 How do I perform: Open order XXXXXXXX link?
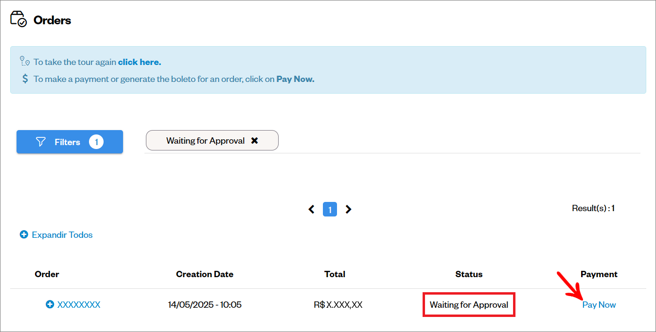(x=79, y=305)
